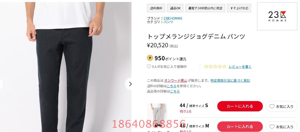Open the オンワード樫山 seller link
This screenshot has width=300, height=132.
coord(176,80)
